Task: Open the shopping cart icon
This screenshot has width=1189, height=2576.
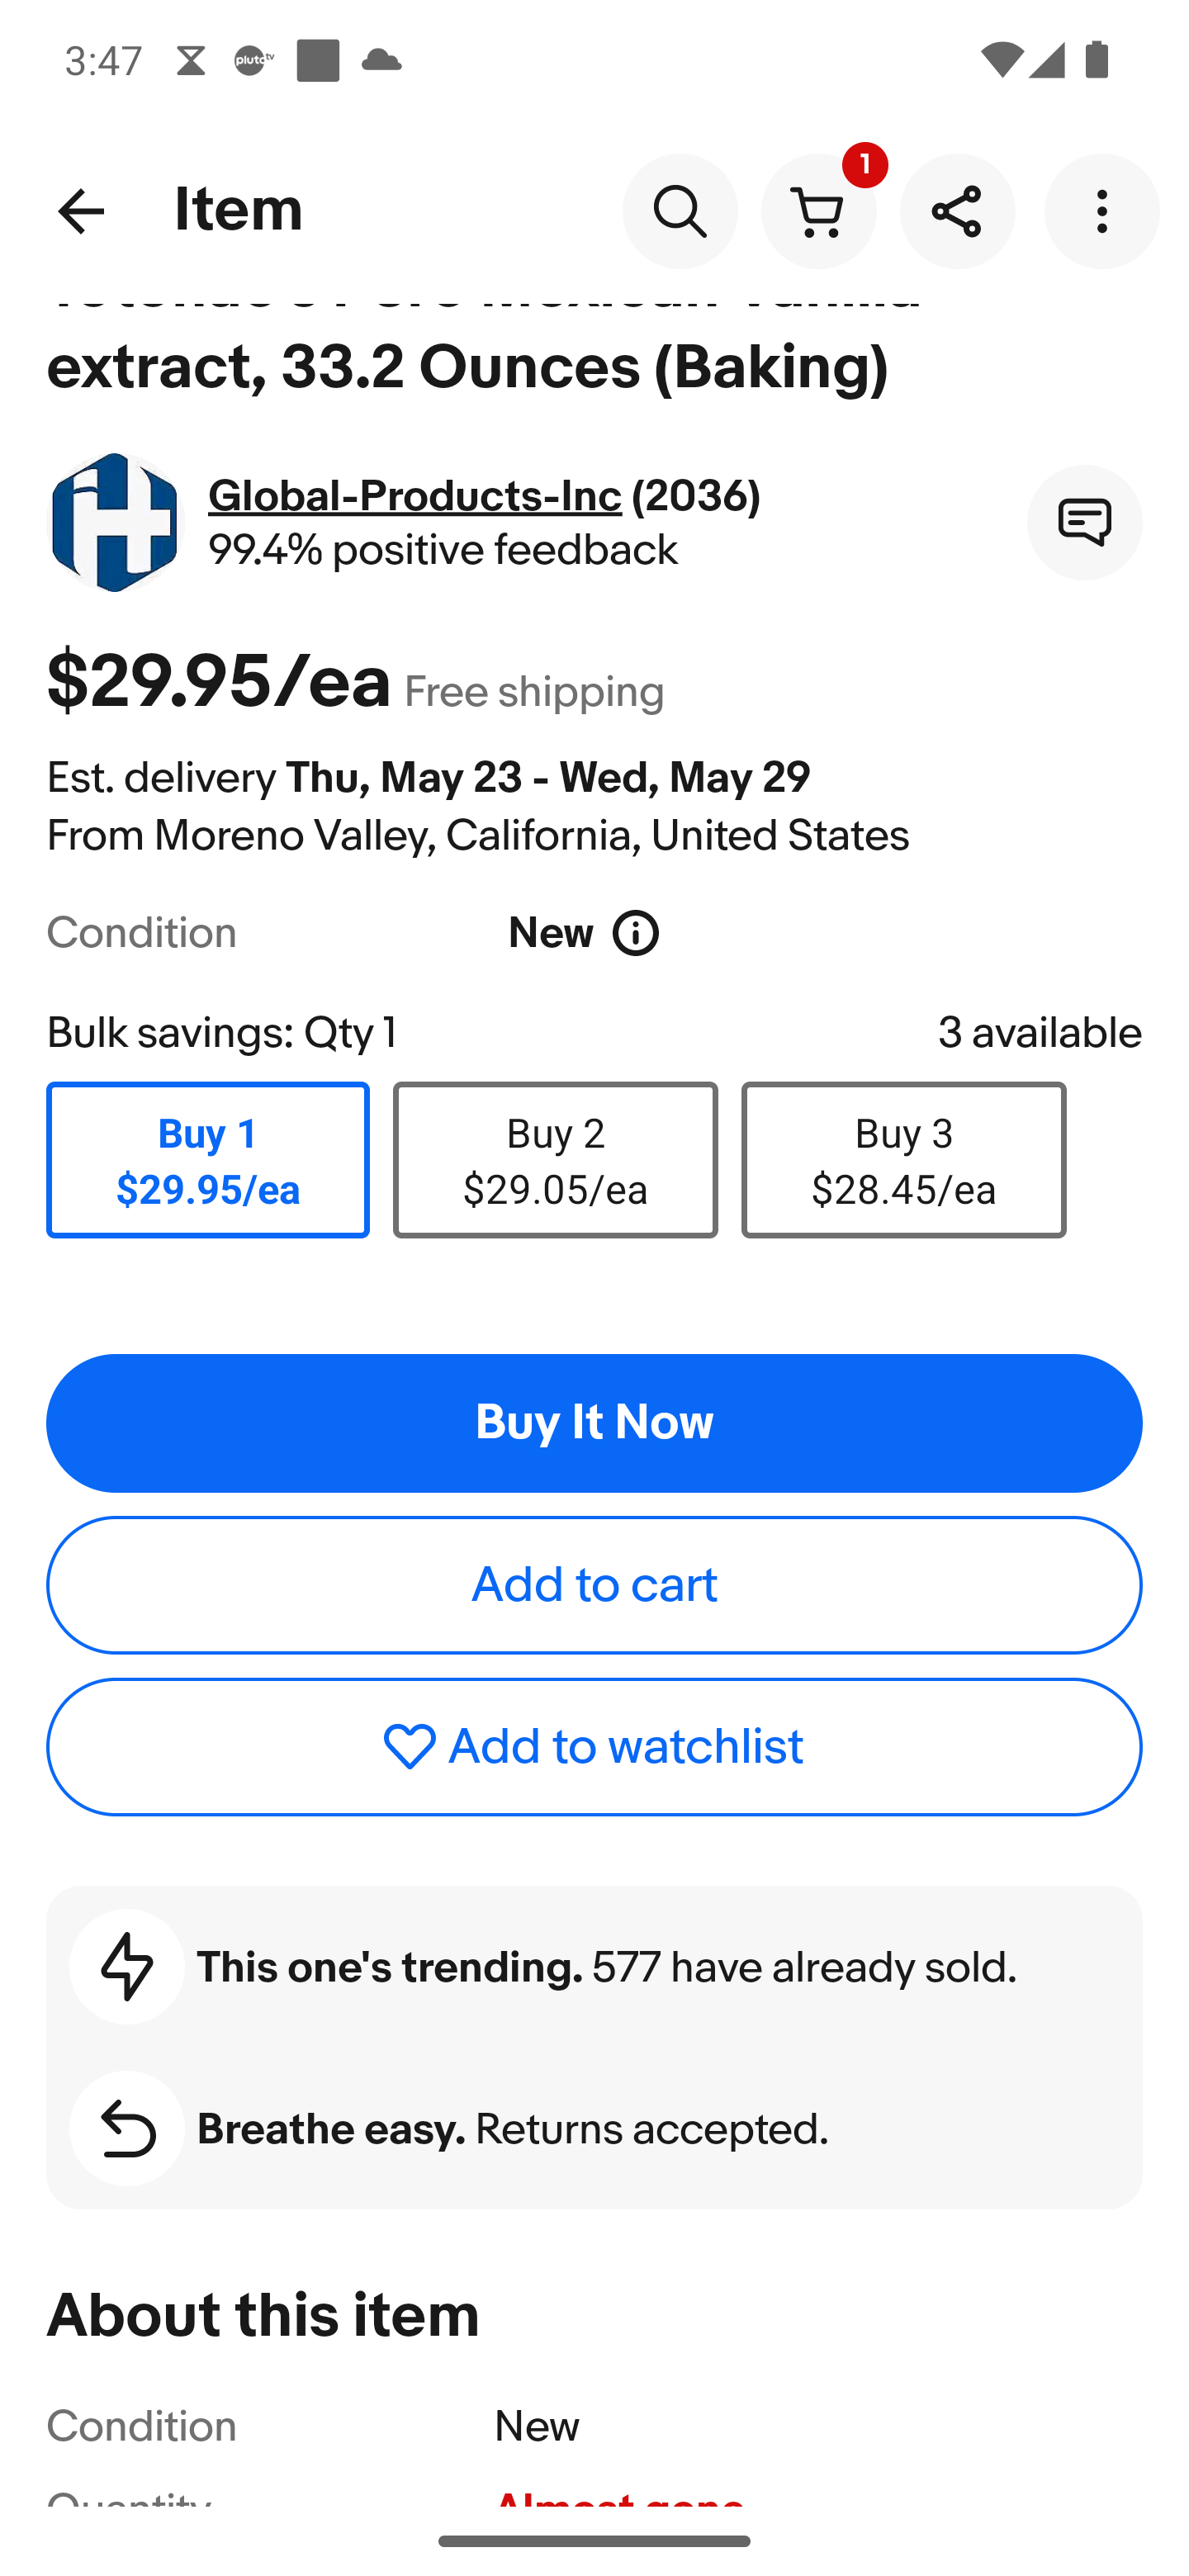Action: pyautogui.click(x=818, y=211)
